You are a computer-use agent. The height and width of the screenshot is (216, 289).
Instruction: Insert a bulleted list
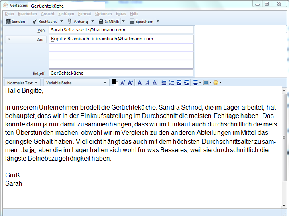pyautogui.click(x=164, y=83)
